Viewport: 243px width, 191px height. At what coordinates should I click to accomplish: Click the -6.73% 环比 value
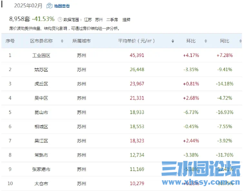tap(191, 112)
